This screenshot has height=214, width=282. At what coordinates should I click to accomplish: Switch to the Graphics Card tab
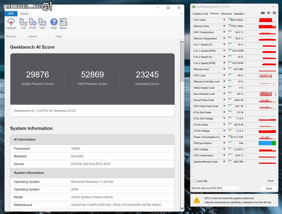coord(200,14)
